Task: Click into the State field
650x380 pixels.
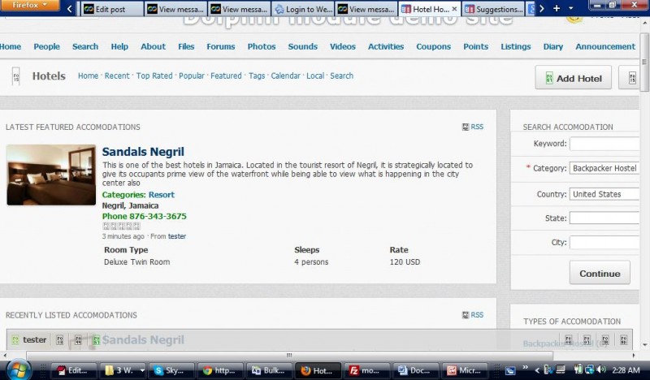Action: pyautogui.click(x=604, y=218)
